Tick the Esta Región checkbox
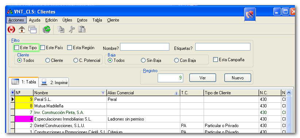The width and height of the screenshot is (300, 138). click(x=69, y=48)
